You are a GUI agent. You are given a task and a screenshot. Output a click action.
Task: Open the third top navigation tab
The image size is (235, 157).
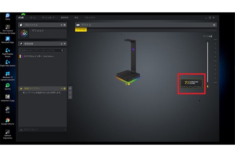[65, 17]
